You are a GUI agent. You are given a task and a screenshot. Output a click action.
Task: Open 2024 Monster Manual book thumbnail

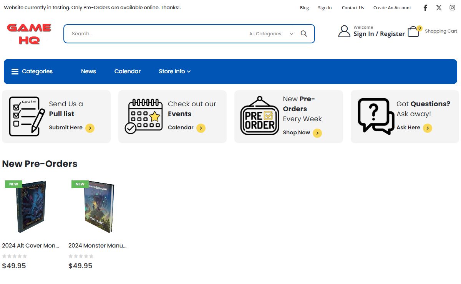click(99, 207)
